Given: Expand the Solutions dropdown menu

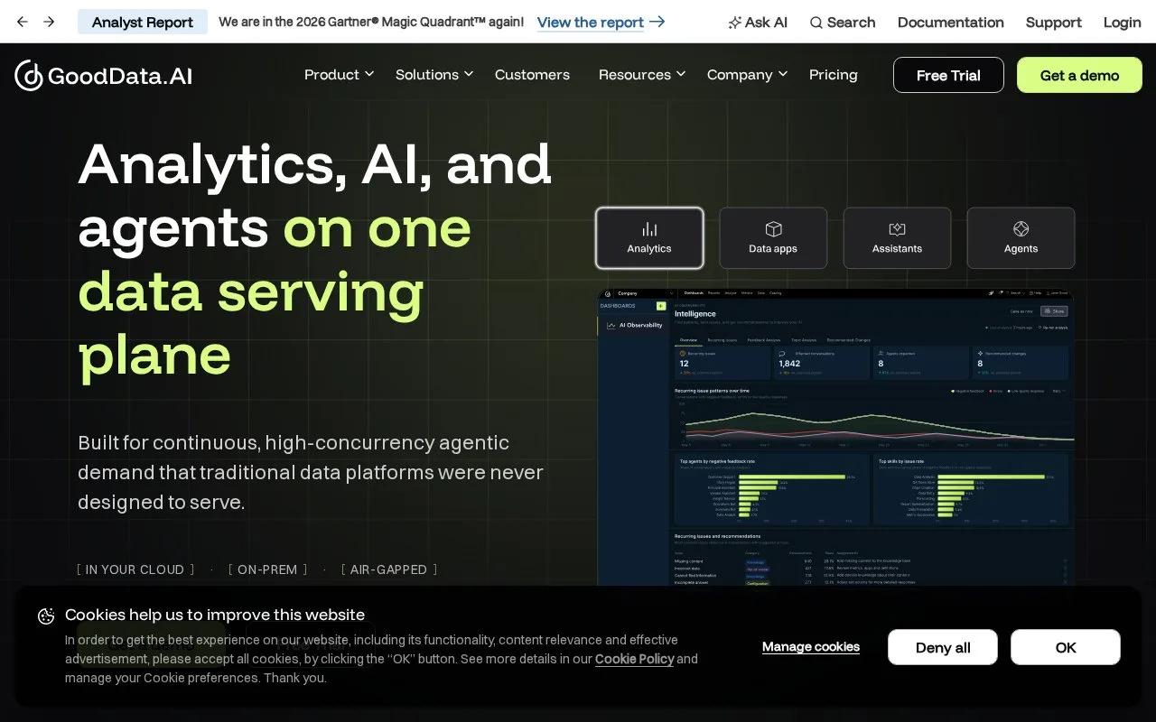Looking at the screenshot, I should coord(434,74).
